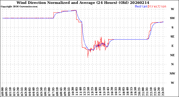Viewport: 179px width, 97px height.
Task: Click the 14:00 time axis label
Action: click(x=96, y=92)
